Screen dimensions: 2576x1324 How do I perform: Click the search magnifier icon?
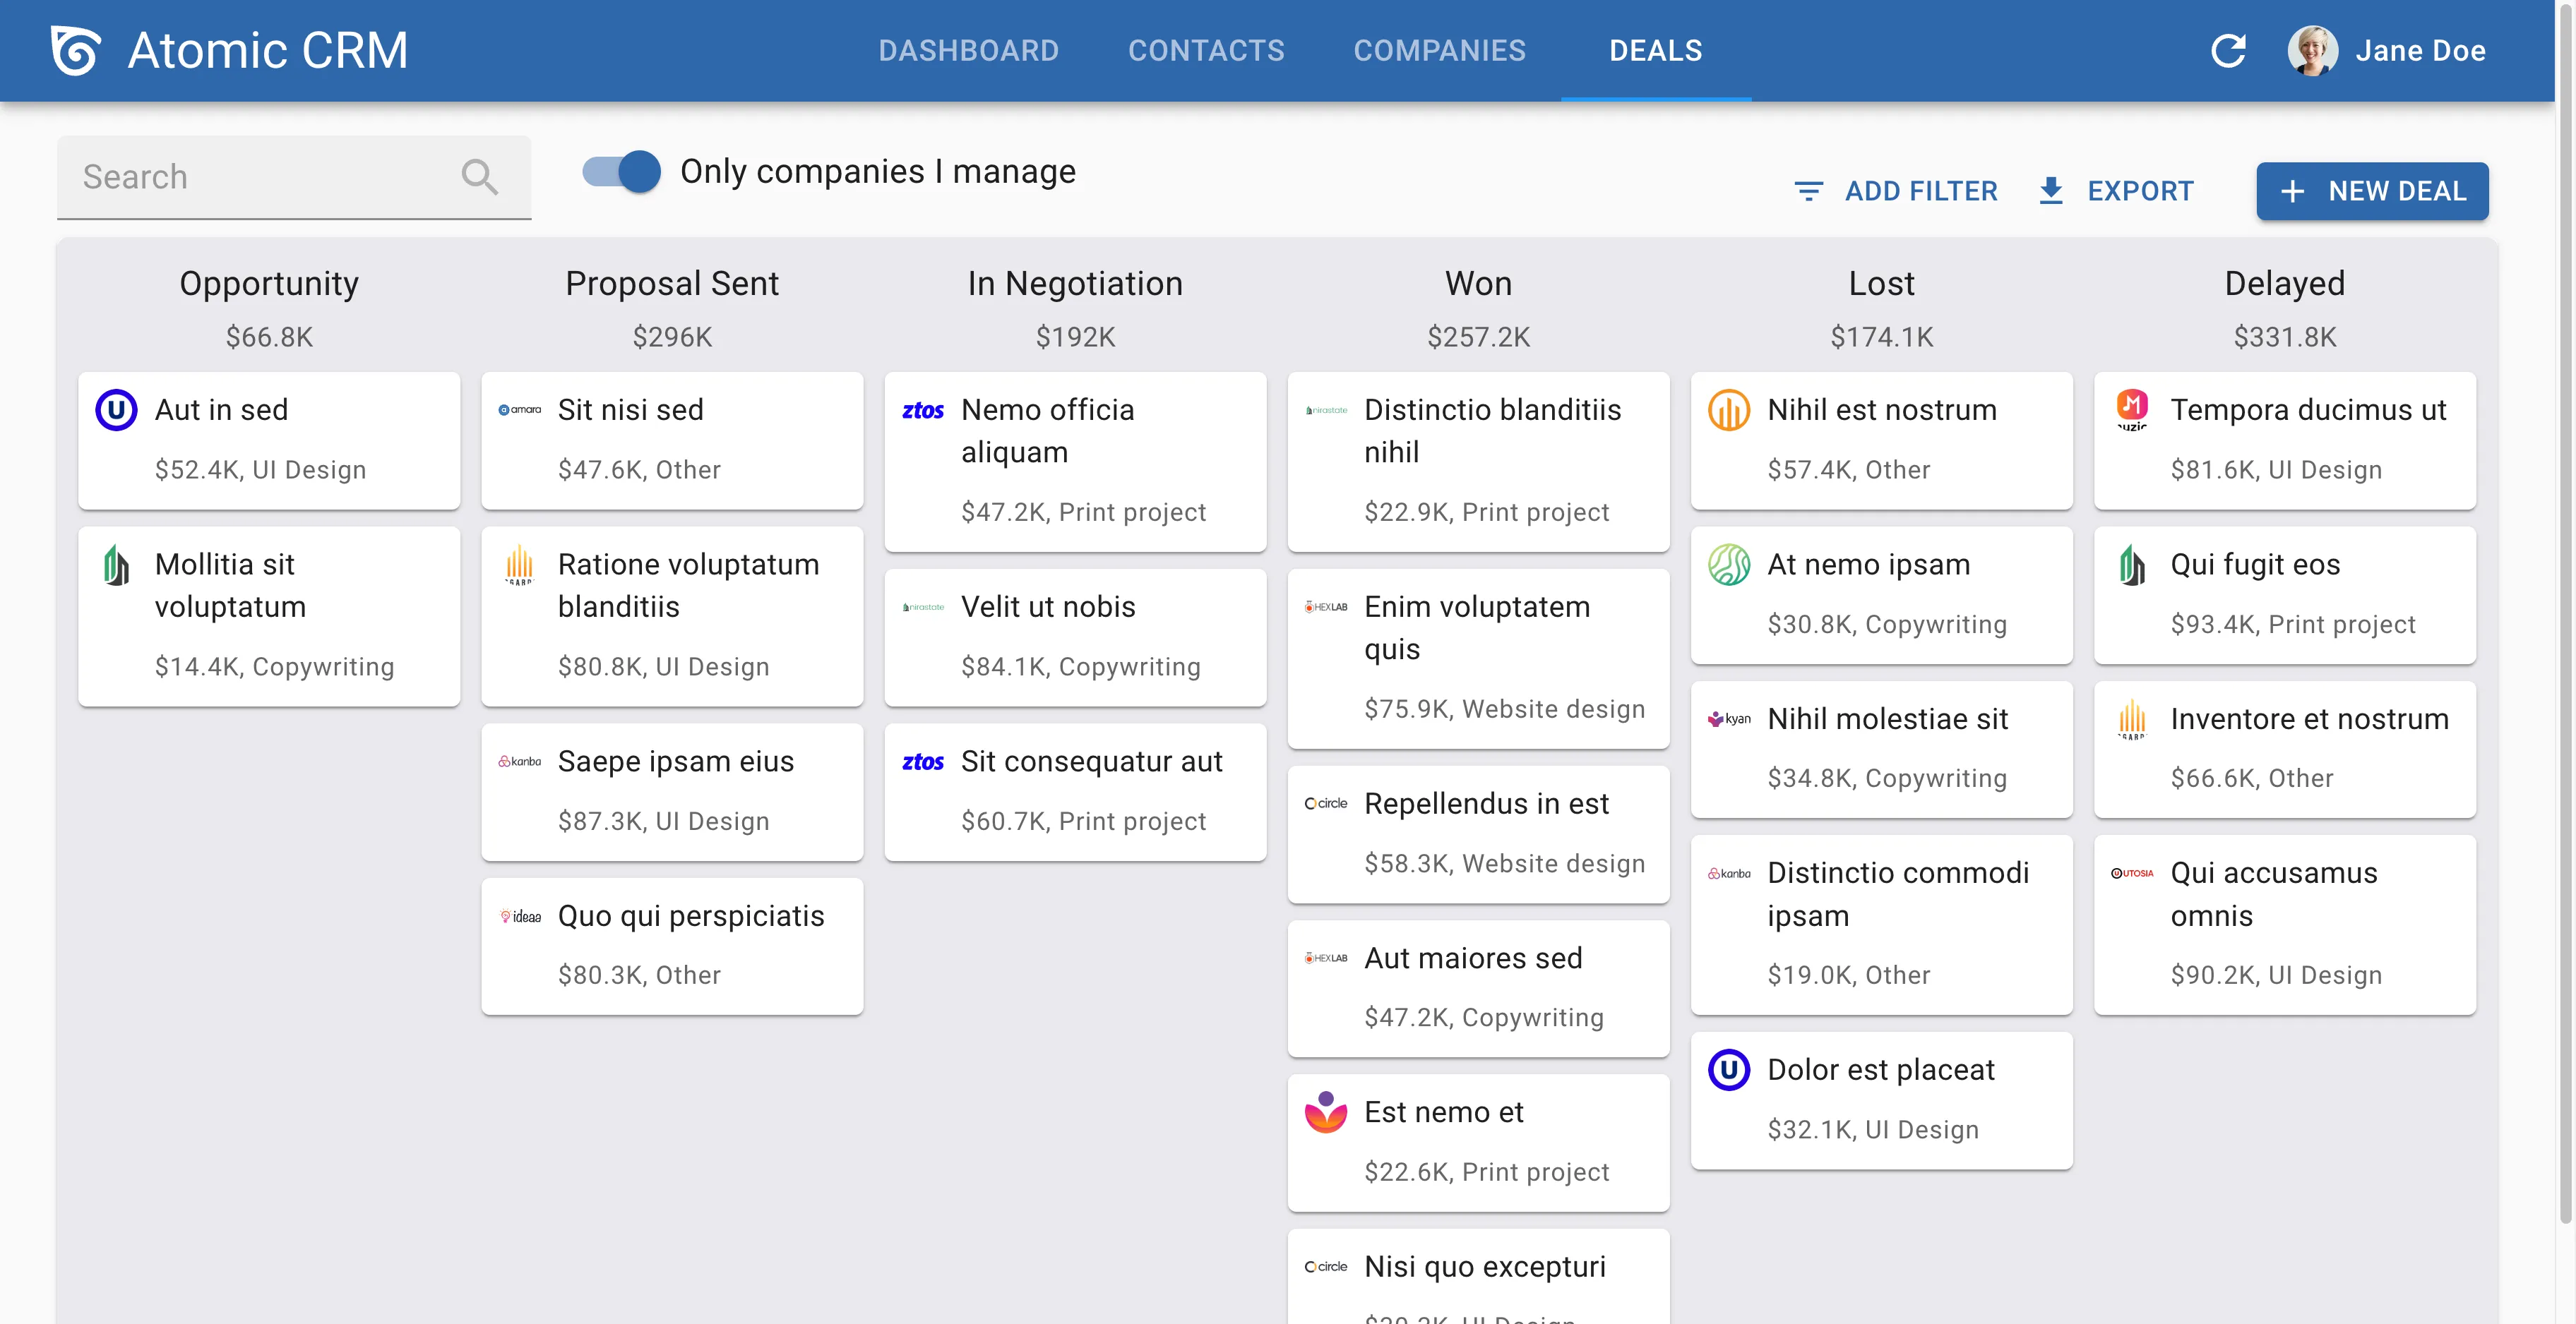480,177
